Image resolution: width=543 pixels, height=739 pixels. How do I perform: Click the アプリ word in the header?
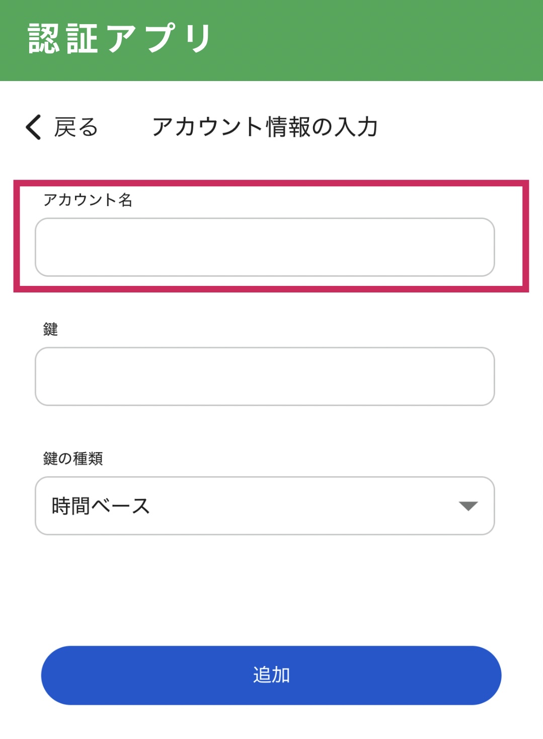pyautogui.click(x=159, y=39)
